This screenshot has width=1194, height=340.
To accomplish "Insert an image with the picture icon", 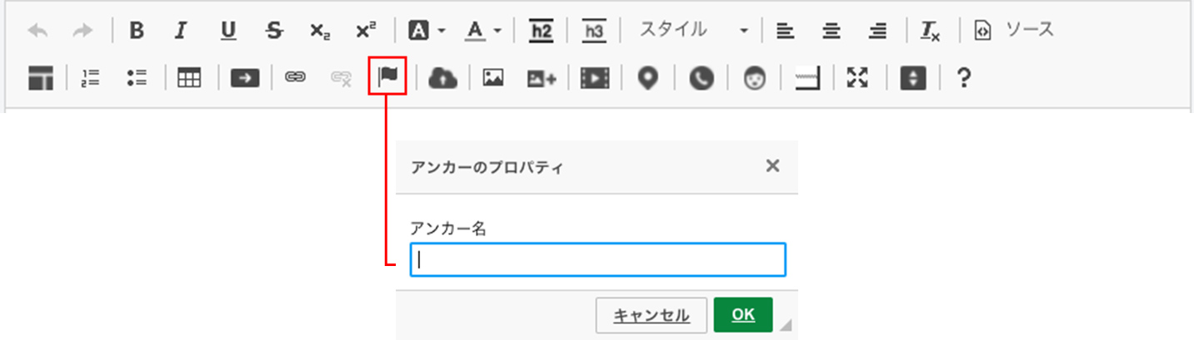I will (493, 78).
